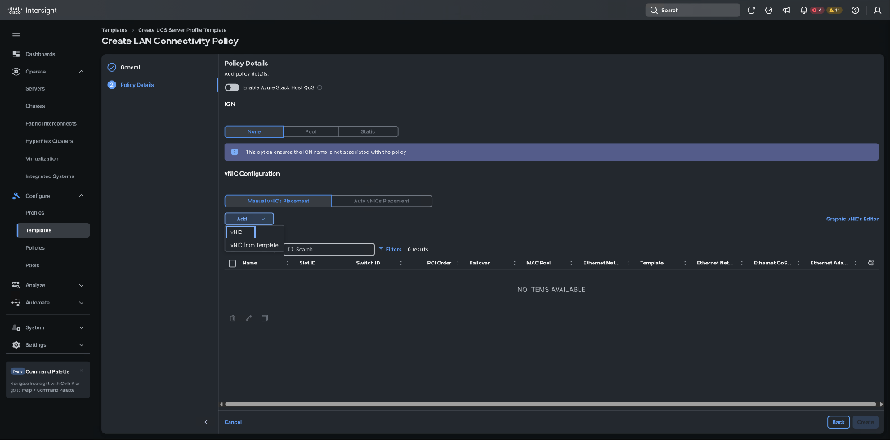Click the clone copy icon below table
Viewport: 890px width, 440px height.
(x=265, y=318)
